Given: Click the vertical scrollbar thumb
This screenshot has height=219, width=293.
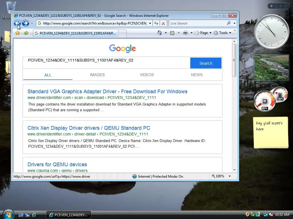Looking at the screenshot, I should 234,60.
